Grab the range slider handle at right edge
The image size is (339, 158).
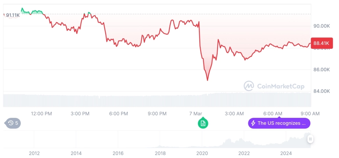tap(311, 139)
